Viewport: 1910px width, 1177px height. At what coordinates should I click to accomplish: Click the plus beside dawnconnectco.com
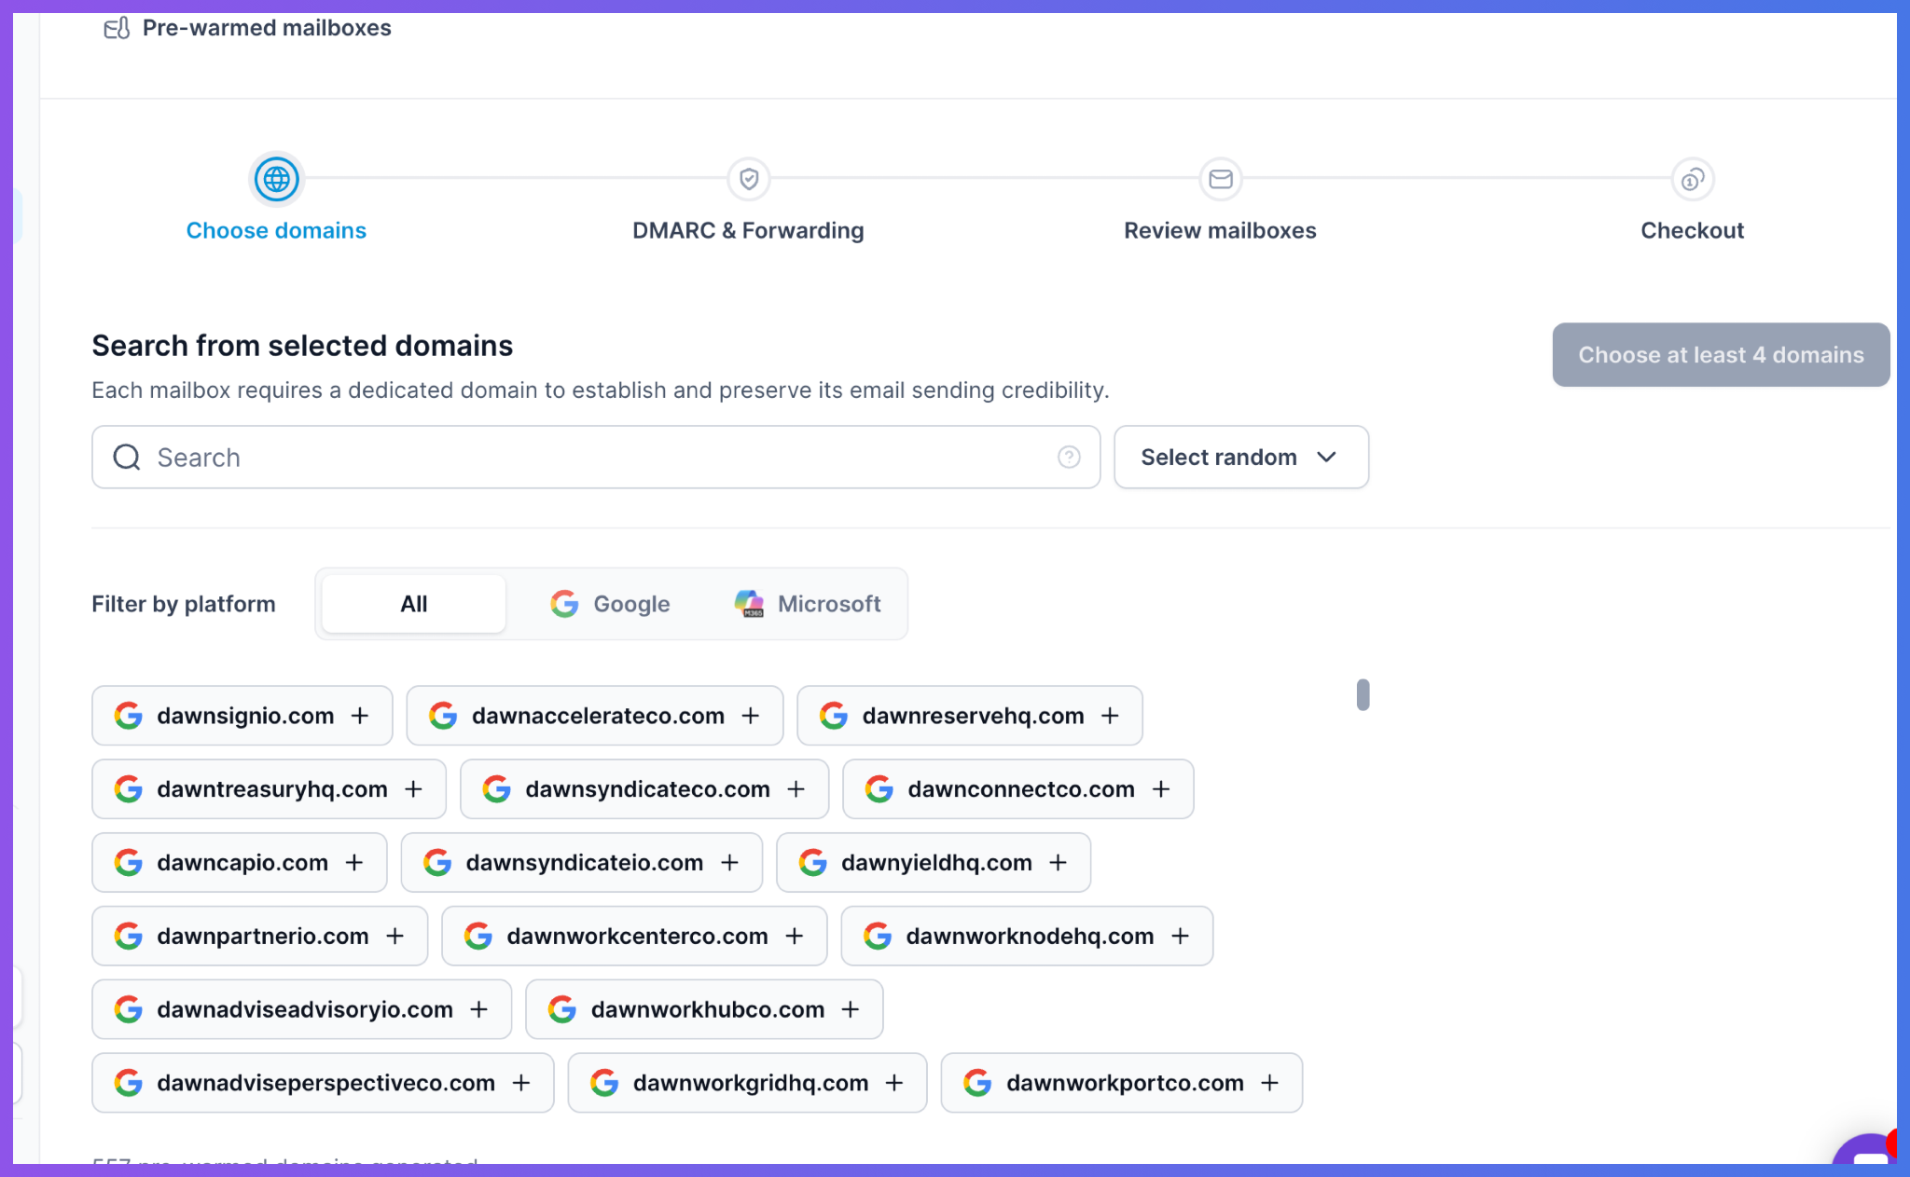tap(1161, 789)
